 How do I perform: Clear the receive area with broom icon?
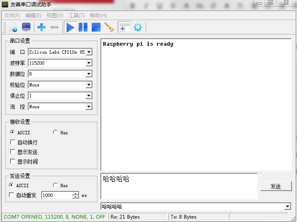109,27
